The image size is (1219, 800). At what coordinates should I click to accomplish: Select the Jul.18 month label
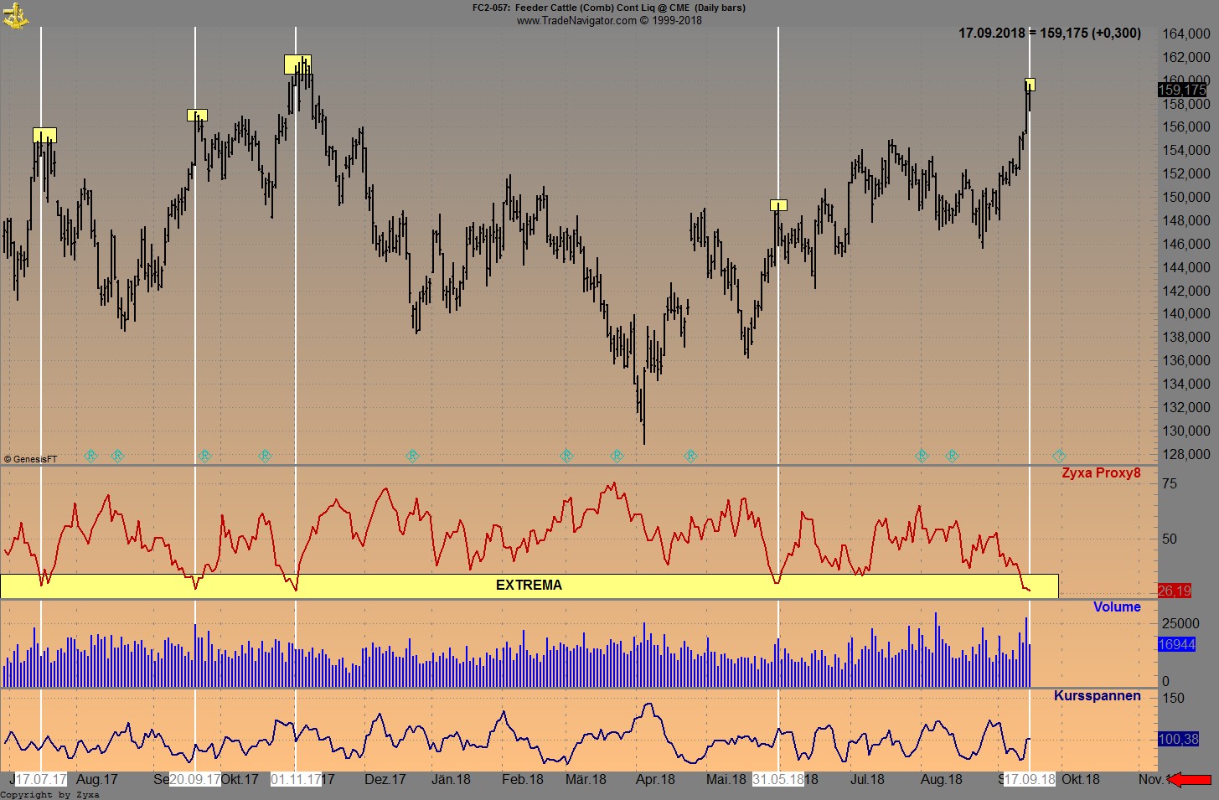(x=867, y=779)
